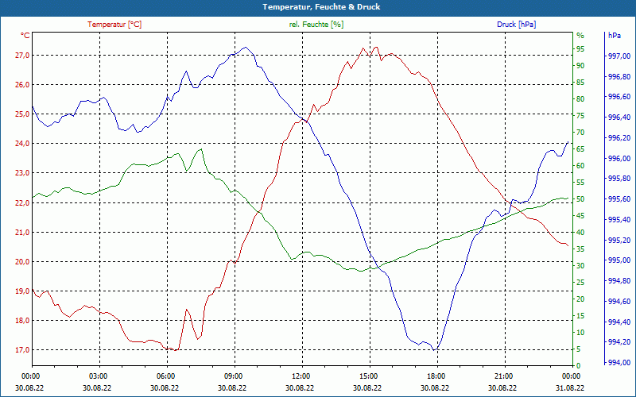Click the "24,0" temperature axis value
Image resolution: width=636 pixels, height=397 pixels.
pos(22,144)
